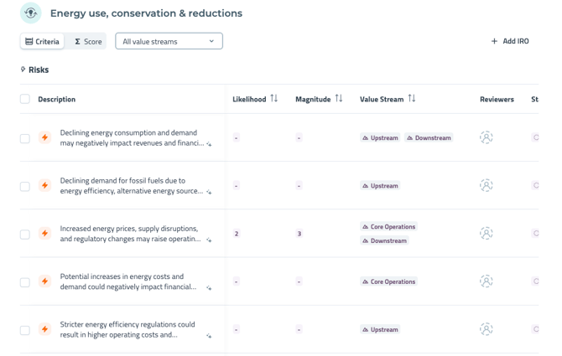Click the Core Operations tag in Potential increases row
This screenshot has height=356, width=562.
pos(389,281)
